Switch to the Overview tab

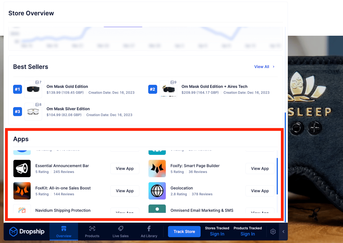tap(64, 232)
